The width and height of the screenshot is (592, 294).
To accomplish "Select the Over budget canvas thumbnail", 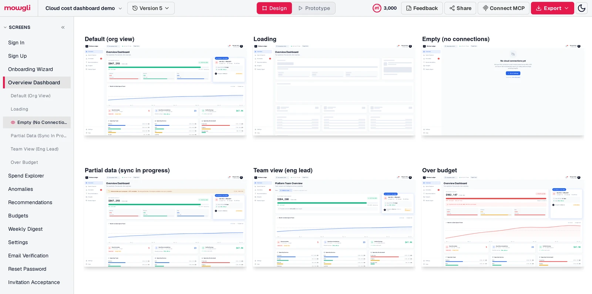I will click(x=502, y=221).
